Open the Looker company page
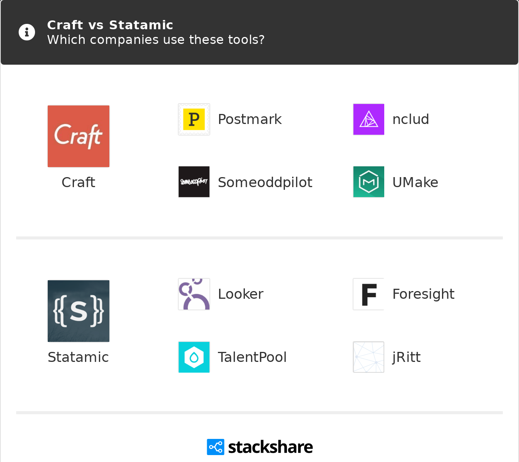Viewport: 519px width, 462px height. (x=240, y=294)
